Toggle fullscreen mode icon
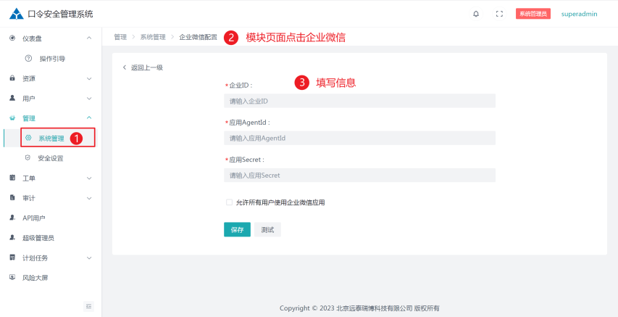 click(499, 14)
